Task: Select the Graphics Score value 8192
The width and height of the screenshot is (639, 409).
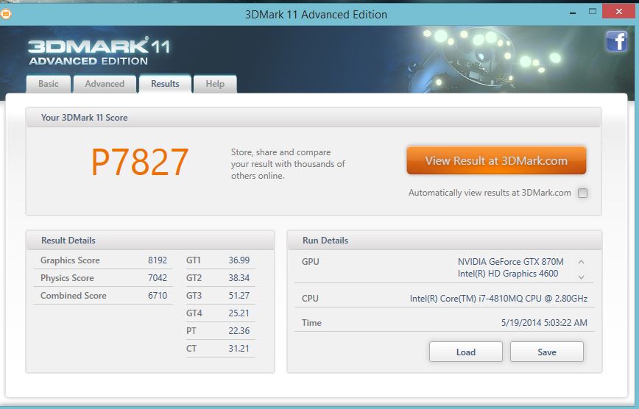Action: tap(158, 260)
